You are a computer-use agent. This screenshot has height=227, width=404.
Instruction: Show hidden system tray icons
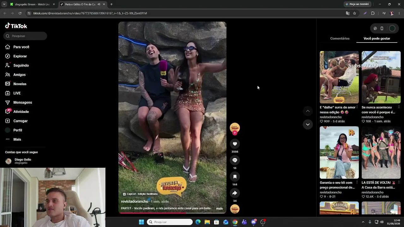point(363,222)
